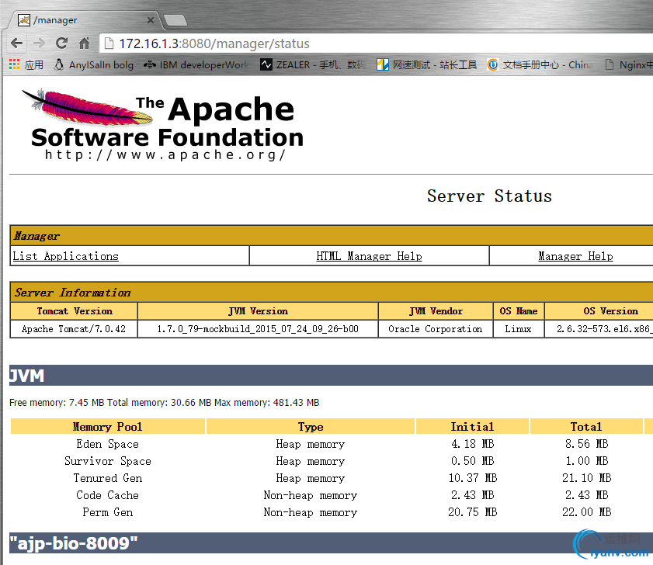Open the Manager Help link
This screenshot has width=653, height=565.
(x=575, y=256)
